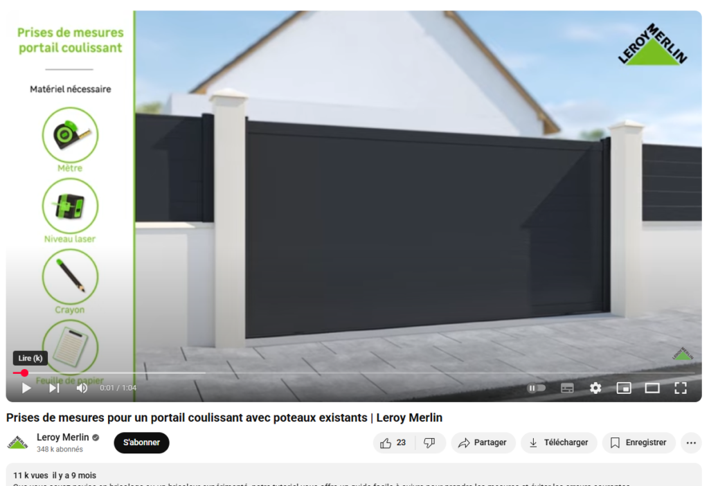Skip to the next video
709x486 pixels.
tap(54, 388)
